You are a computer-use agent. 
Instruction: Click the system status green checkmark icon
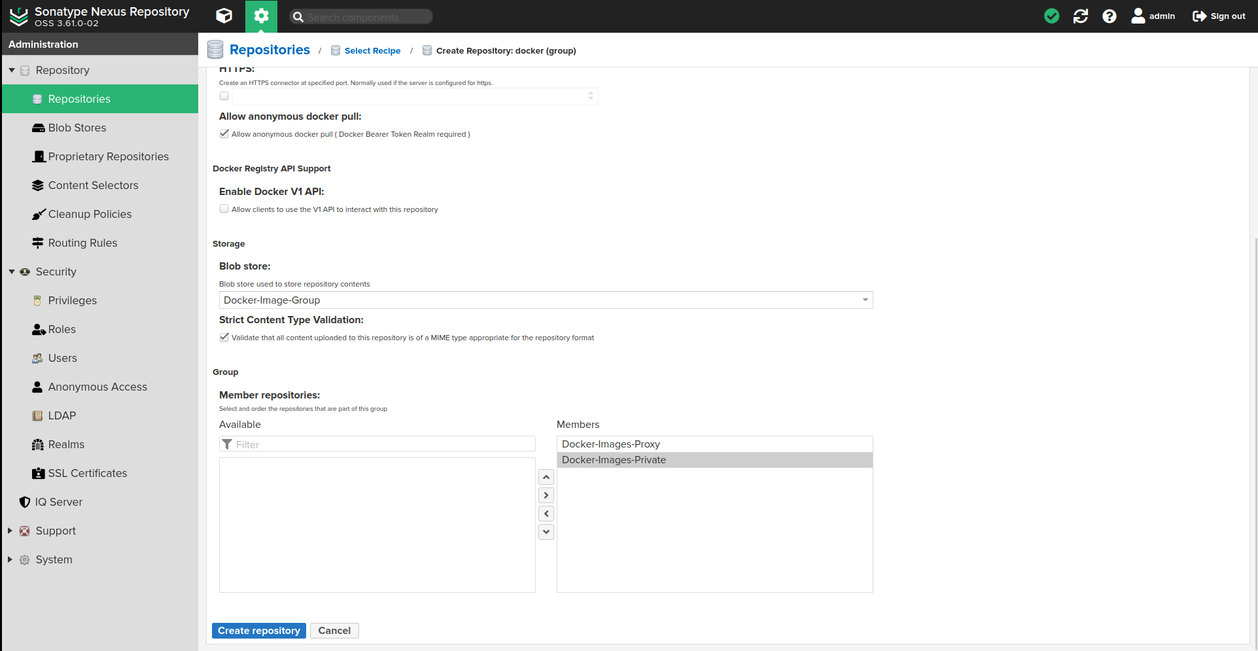coord(1051,16)
